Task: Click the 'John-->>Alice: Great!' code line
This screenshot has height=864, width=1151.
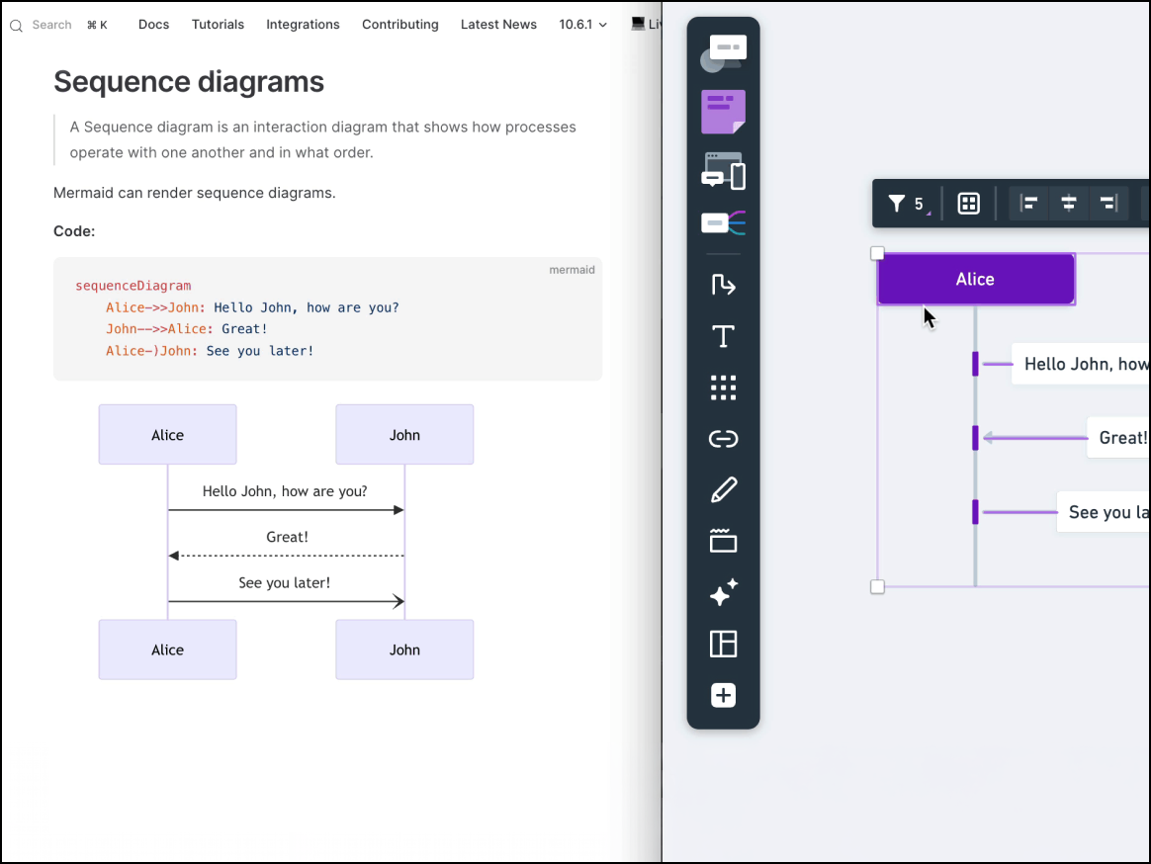Action: tap(187, 329)
